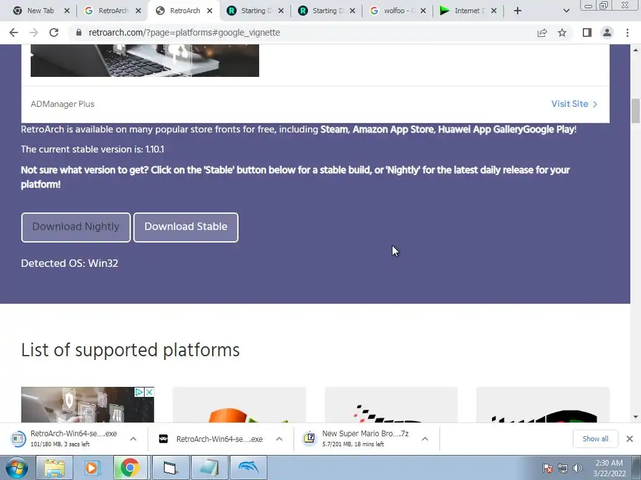Click the Download Stable button
The height and width of the screenshot is (480, 641).
(x=186, y=227)
